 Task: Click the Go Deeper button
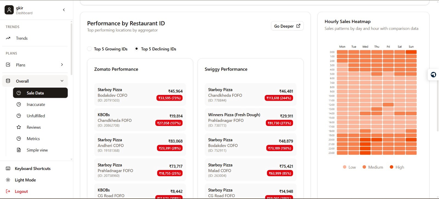287,26
